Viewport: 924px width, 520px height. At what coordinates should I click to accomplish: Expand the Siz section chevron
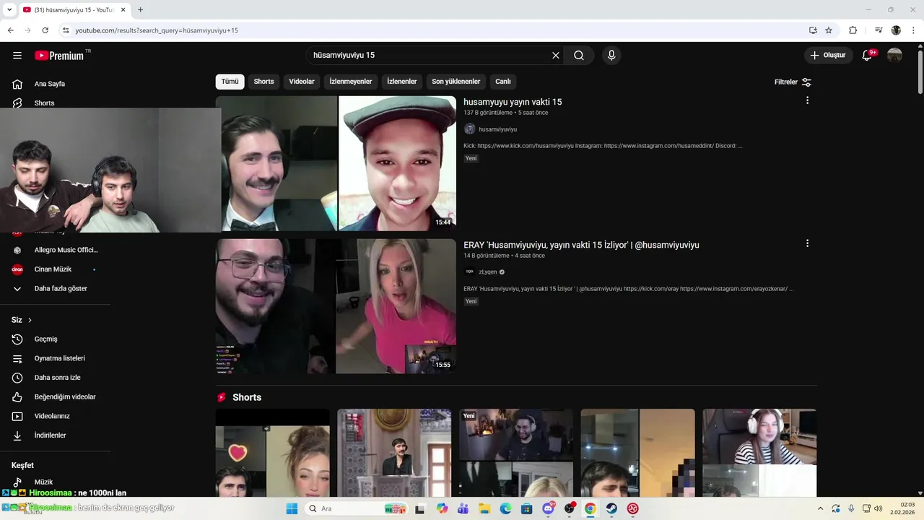(x=30, y=320)
